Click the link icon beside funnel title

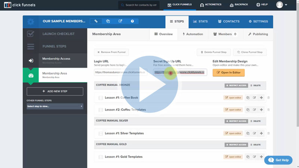(96, 21)
